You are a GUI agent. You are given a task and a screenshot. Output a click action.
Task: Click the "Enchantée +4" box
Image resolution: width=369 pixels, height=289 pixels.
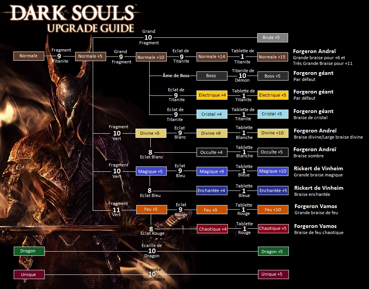click(212, 191)
